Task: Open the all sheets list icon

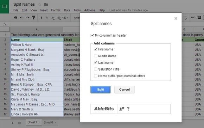Action: tap(20, 123)
